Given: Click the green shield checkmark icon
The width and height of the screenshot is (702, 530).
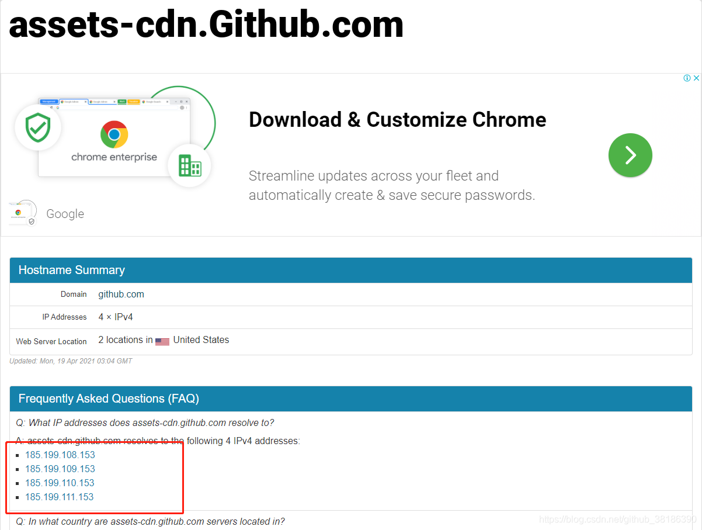Looking at the screenshot, I should (38, 126).
